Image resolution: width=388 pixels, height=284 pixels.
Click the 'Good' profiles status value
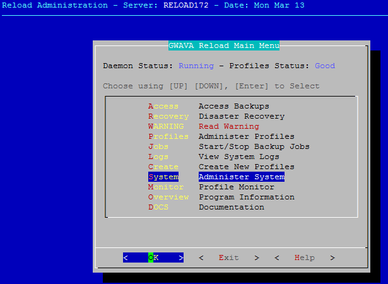pos(325,66)
